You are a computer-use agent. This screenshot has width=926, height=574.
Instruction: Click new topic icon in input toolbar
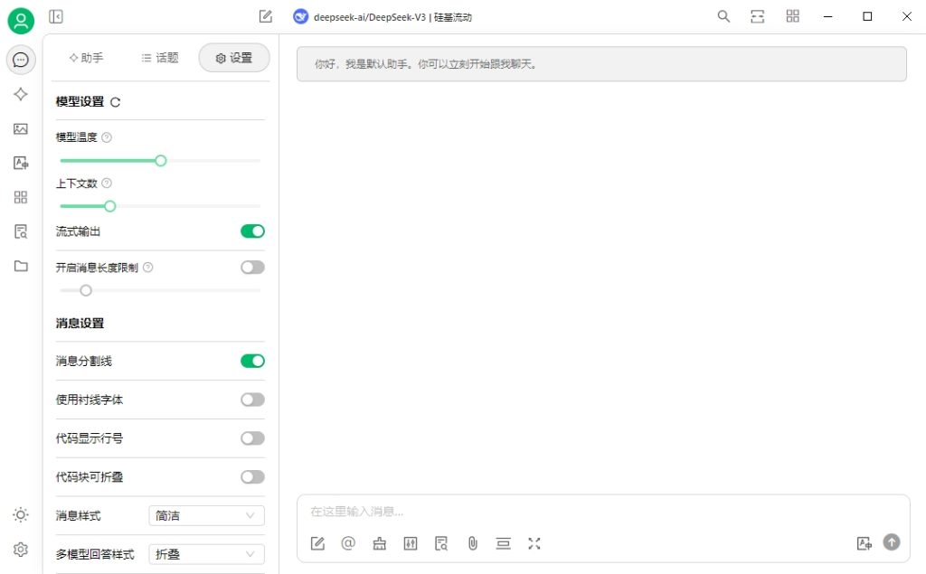pyautogui.click(x=317, y=543)
